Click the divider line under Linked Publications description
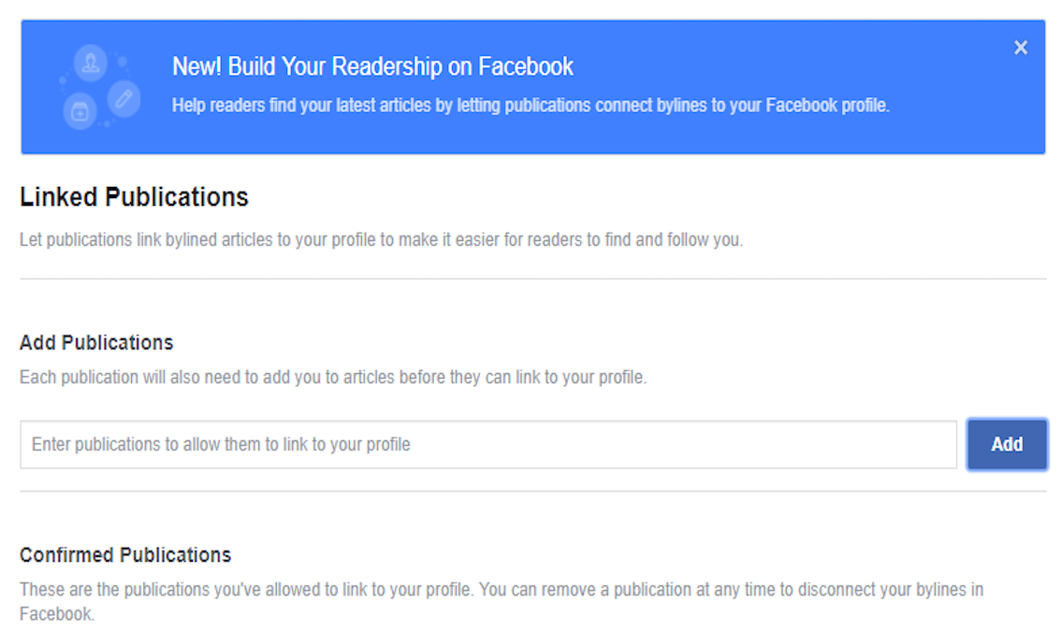This screenshot has height=631, width=1061. pyautogui.click(x=532, y=279)
